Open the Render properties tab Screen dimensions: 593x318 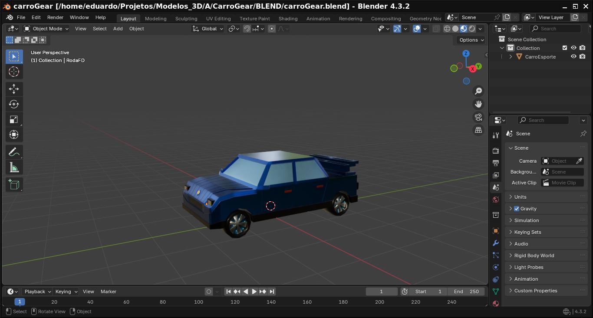(496, 151)
